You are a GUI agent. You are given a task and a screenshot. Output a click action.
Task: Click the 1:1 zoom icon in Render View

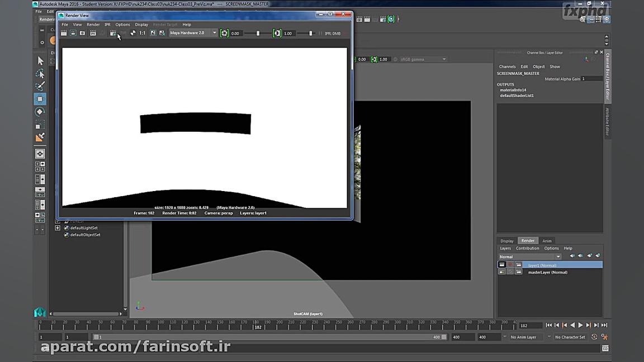click(x=142, y=33)
